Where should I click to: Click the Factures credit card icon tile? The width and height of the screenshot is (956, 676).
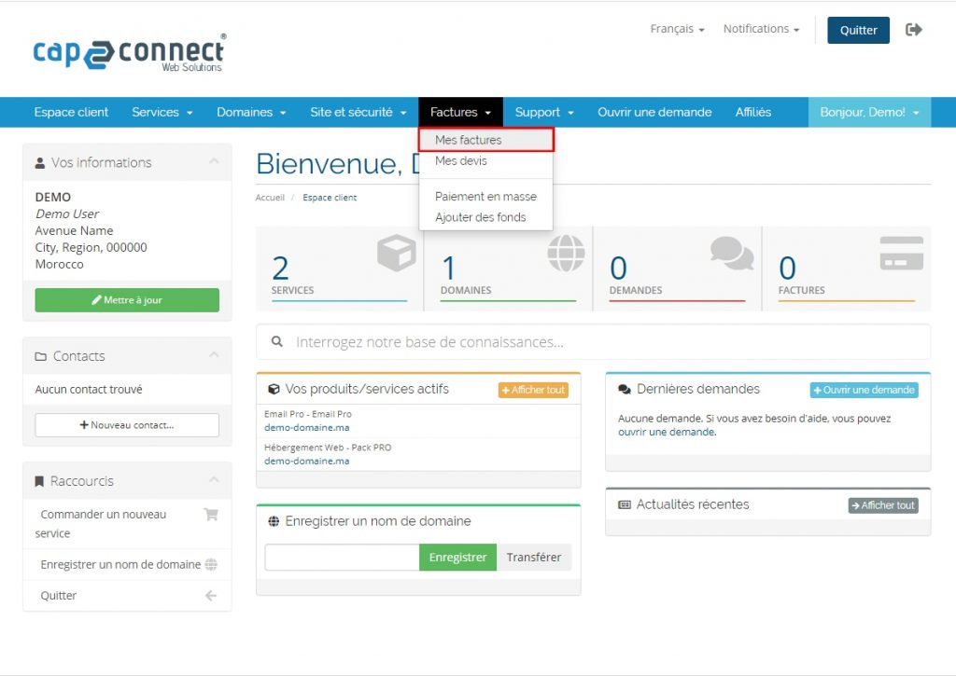(x=901, y=253)
